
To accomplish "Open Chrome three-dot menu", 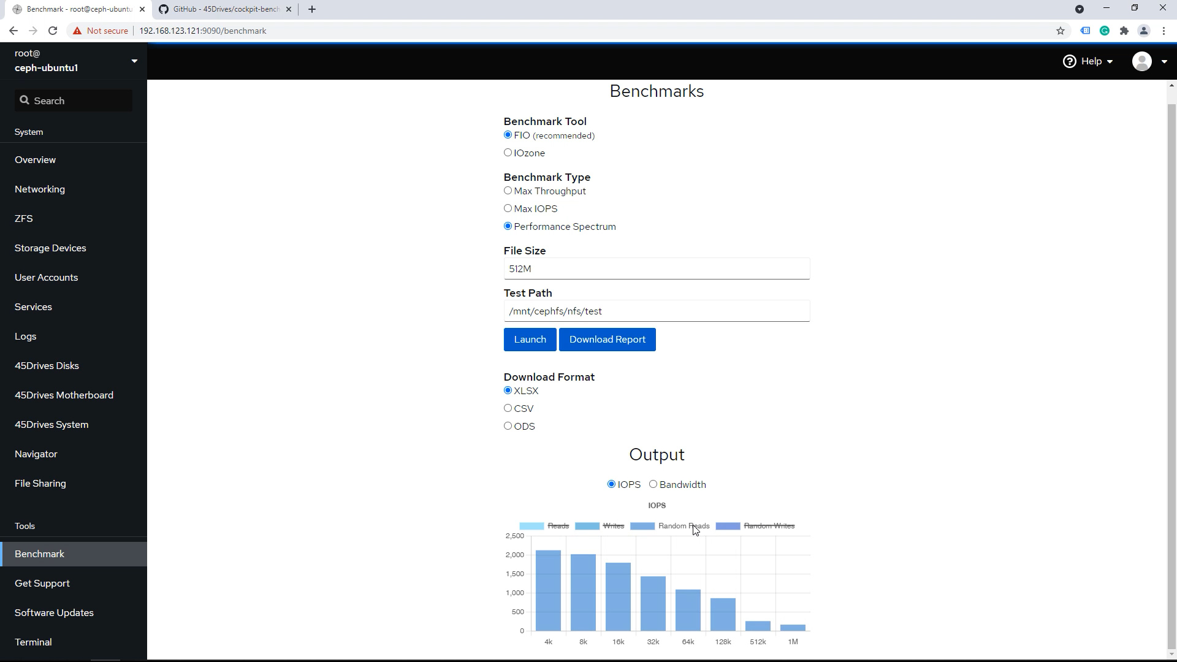I will pyautogui.click(x=1164, y=31).
